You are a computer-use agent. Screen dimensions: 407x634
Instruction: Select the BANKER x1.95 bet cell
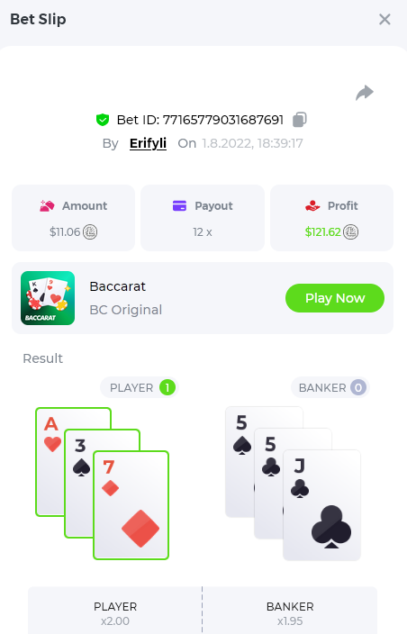tap(290, 611)
